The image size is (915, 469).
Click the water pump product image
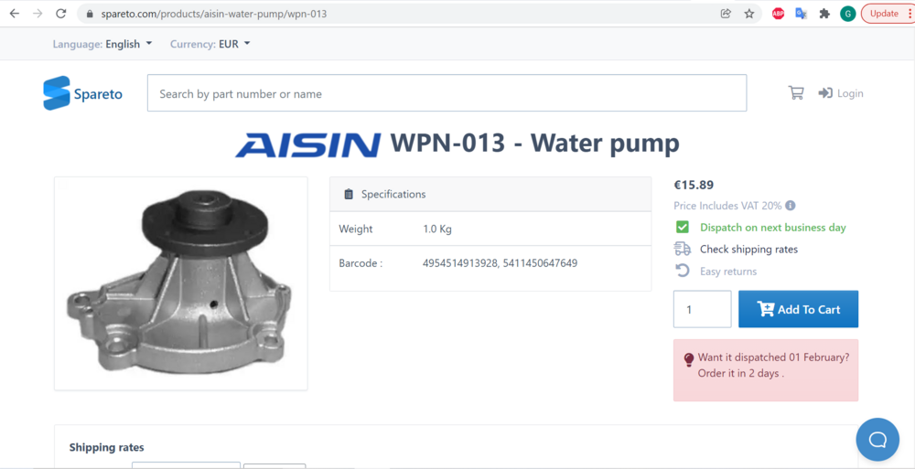[x=180, y=282]
